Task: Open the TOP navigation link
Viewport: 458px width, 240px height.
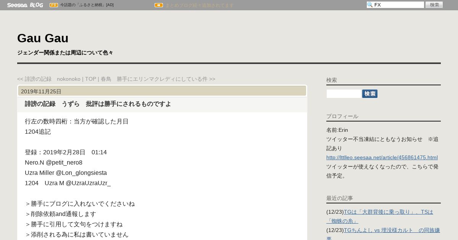Action: pos(90,79)
